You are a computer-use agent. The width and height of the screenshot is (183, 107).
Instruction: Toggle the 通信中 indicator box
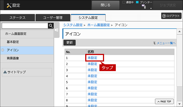tap(124, 2)
